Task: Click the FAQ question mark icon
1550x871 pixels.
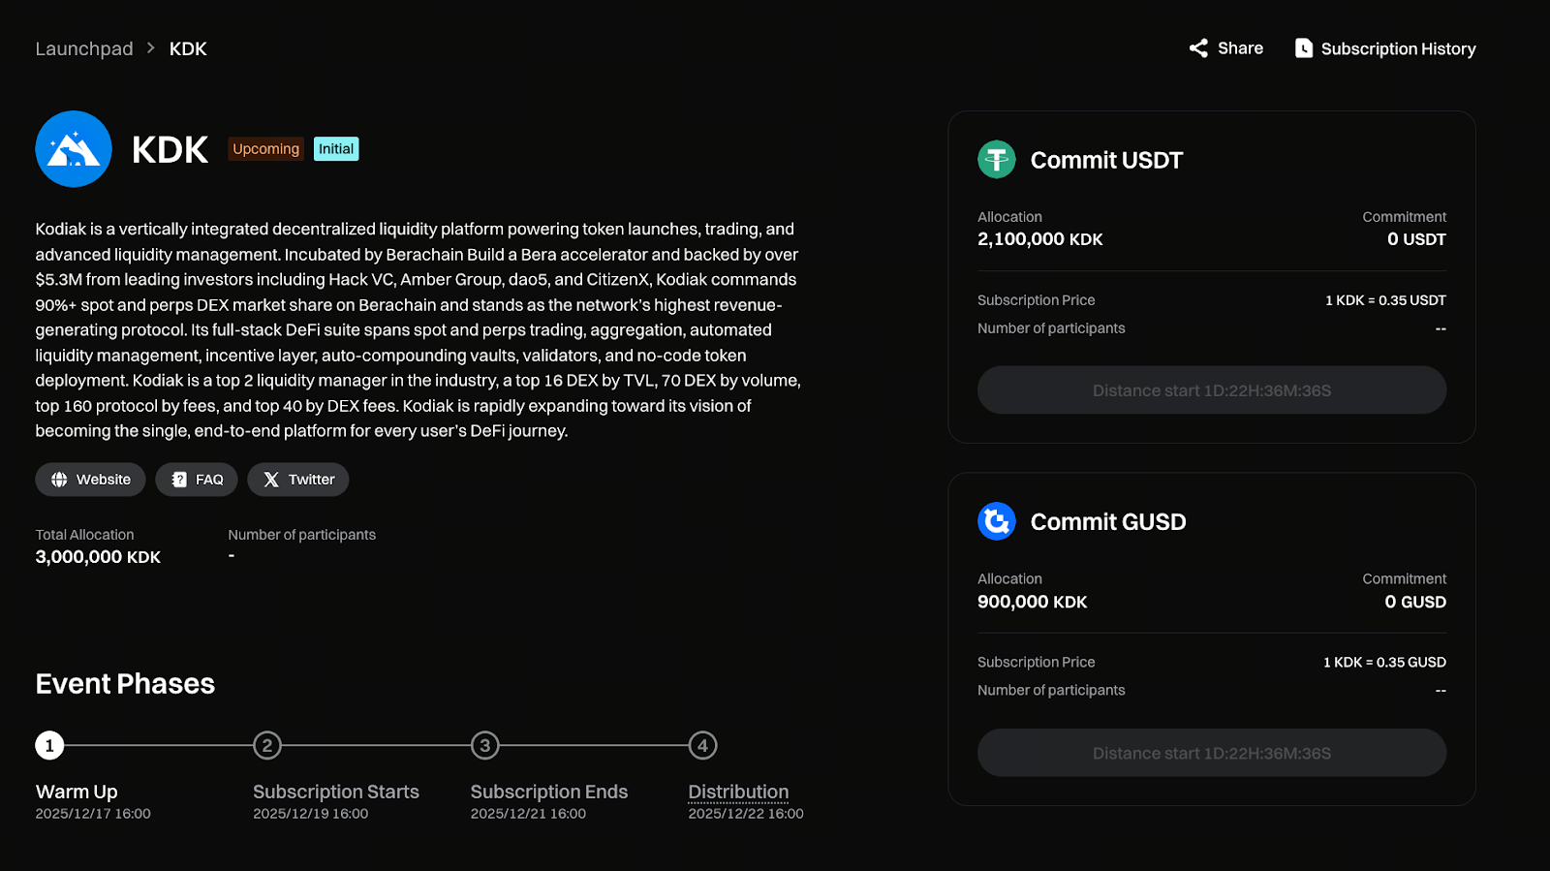Action: pyautogui.click(x=179, y=480)
